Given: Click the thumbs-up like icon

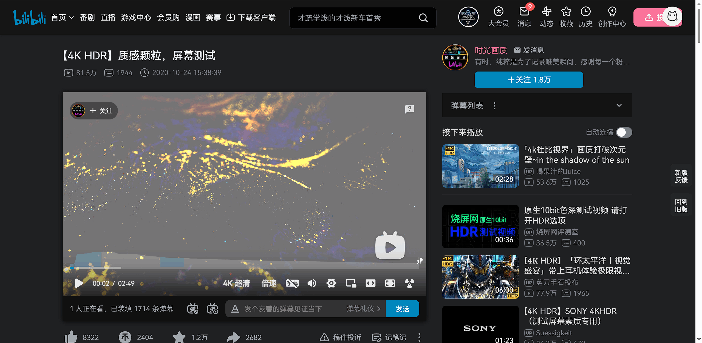Looking at the screenshot, I should pyautogui.click(x=71, y=337).
